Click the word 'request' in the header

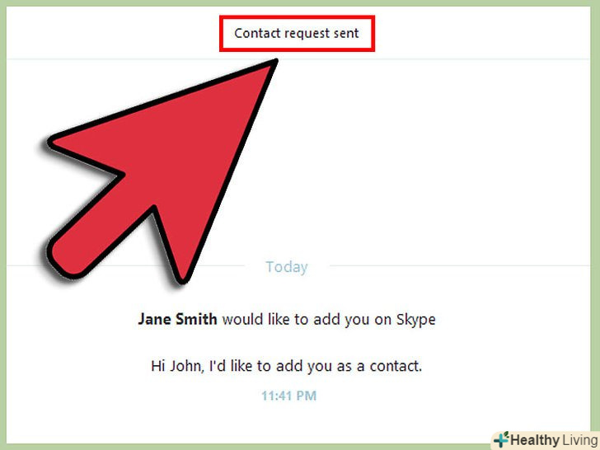(307, 34)
